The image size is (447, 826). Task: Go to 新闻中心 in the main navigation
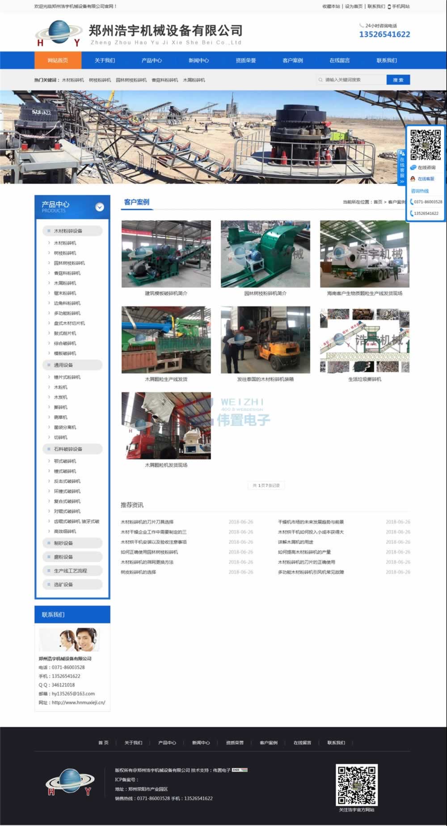coord(198,60)
